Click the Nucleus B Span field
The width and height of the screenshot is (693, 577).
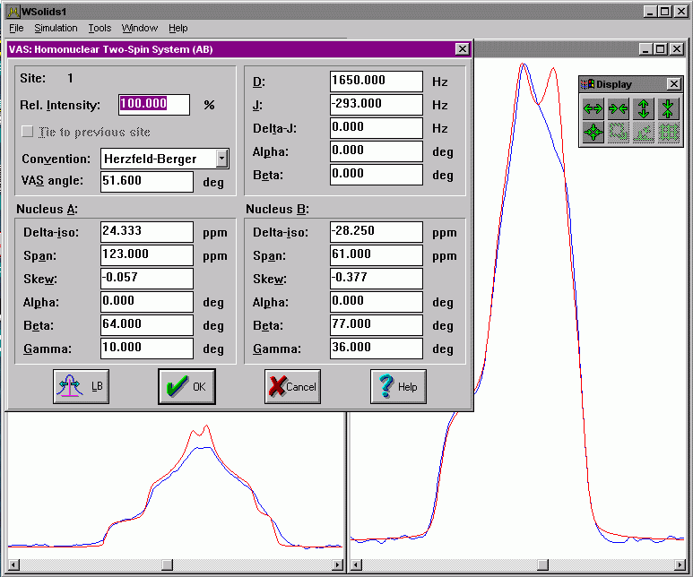click(x=376, y=255)
